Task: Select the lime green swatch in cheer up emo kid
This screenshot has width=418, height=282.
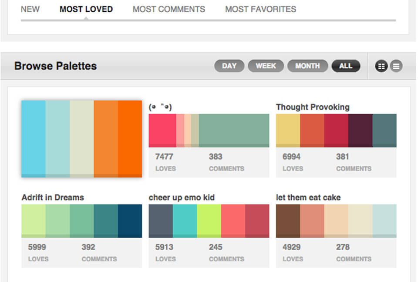Action: coord(209,220)
